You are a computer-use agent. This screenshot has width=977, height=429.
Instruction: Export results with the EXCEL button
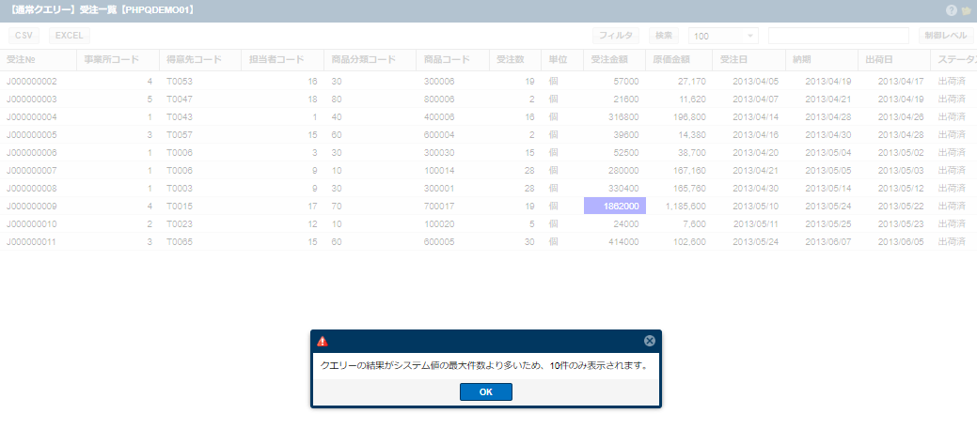coord(70,36)
